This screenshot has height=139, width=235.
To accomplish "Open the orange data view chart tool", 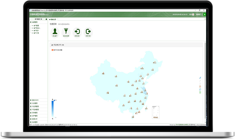I will click(x=200, y=86).
